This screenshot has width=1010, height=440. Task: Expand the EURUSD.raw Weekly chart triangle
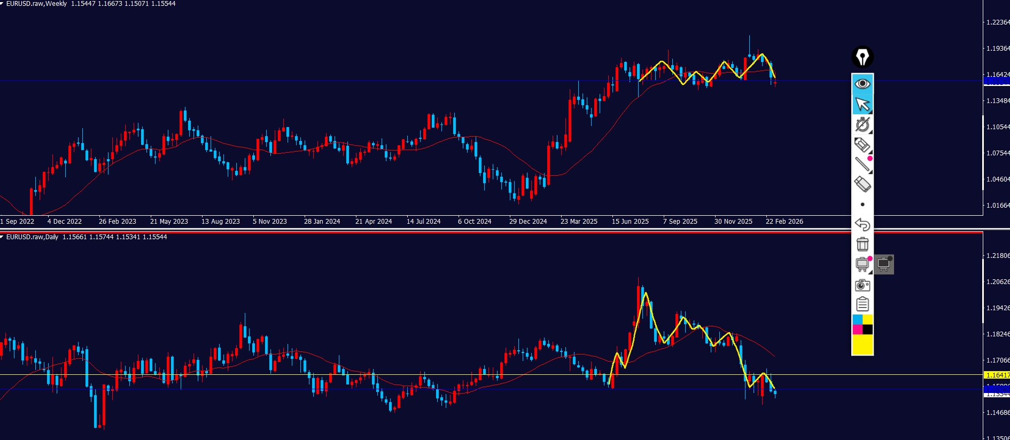(2, 3)
